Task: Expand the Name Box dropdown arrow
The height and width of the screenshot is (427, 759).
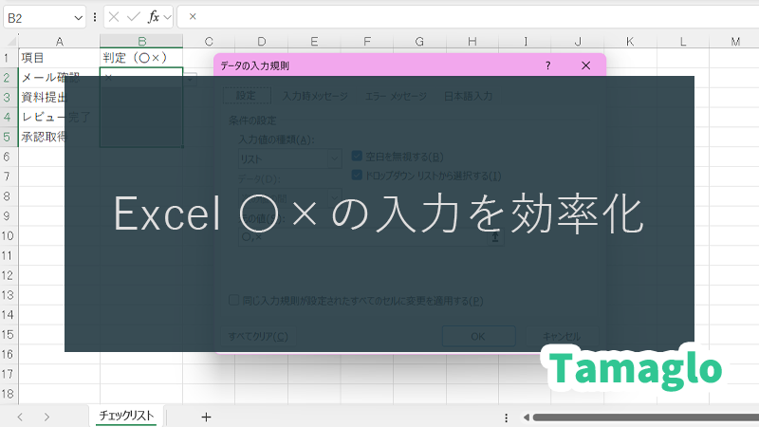Action: 77,17
